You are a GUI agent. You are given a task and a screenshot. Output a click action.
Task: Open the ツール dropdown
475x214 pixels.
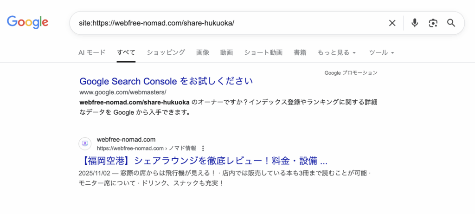coord(381,52)
